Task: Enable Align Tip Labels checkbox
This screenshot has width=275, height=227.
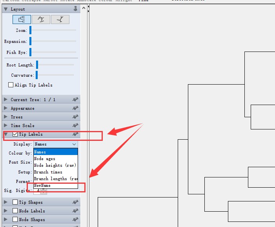Action: click(11, 85)
